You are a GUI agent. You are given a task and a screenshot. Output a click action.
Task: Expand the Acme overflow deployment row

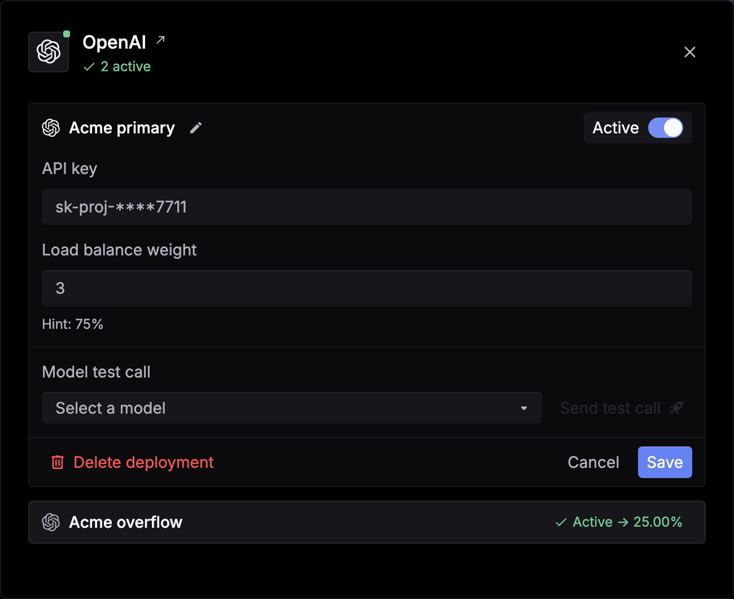367,522
